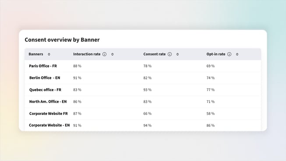Sort by Opt-in rate arrows
286x161 pixels.
click(237, 54)
